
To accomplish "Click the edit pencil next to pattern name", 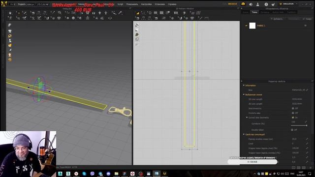I will pyautogui.click(x=307, y=90).
